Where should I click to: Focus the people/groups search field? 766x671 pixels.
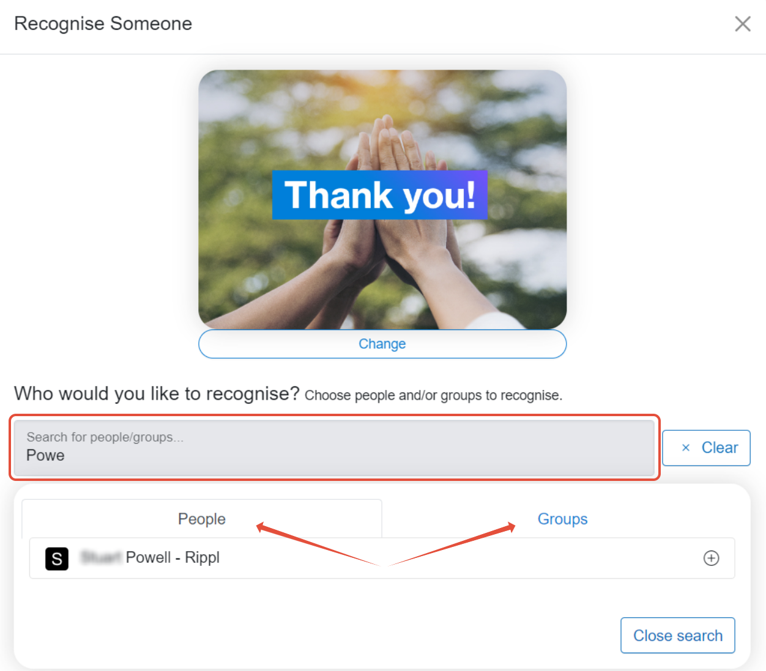click(334, 447)
